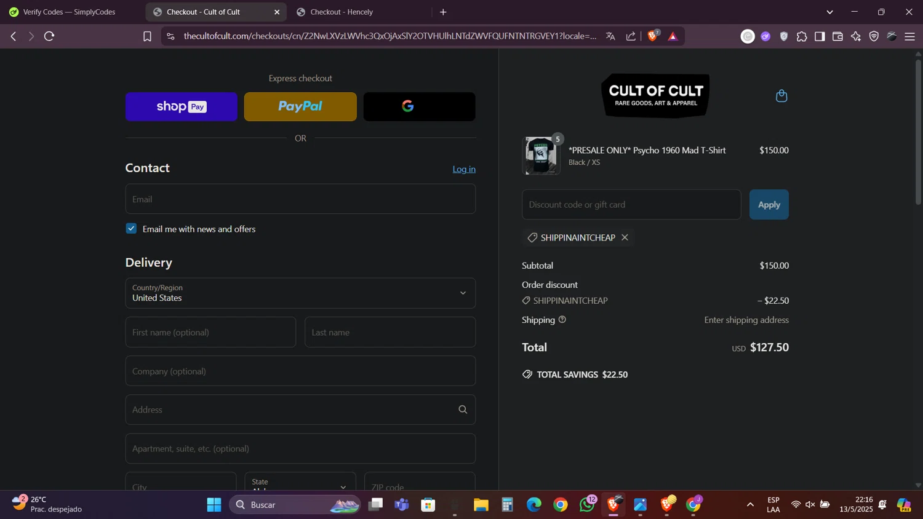Show hidden system tray icons

click(x=750, y=505)
